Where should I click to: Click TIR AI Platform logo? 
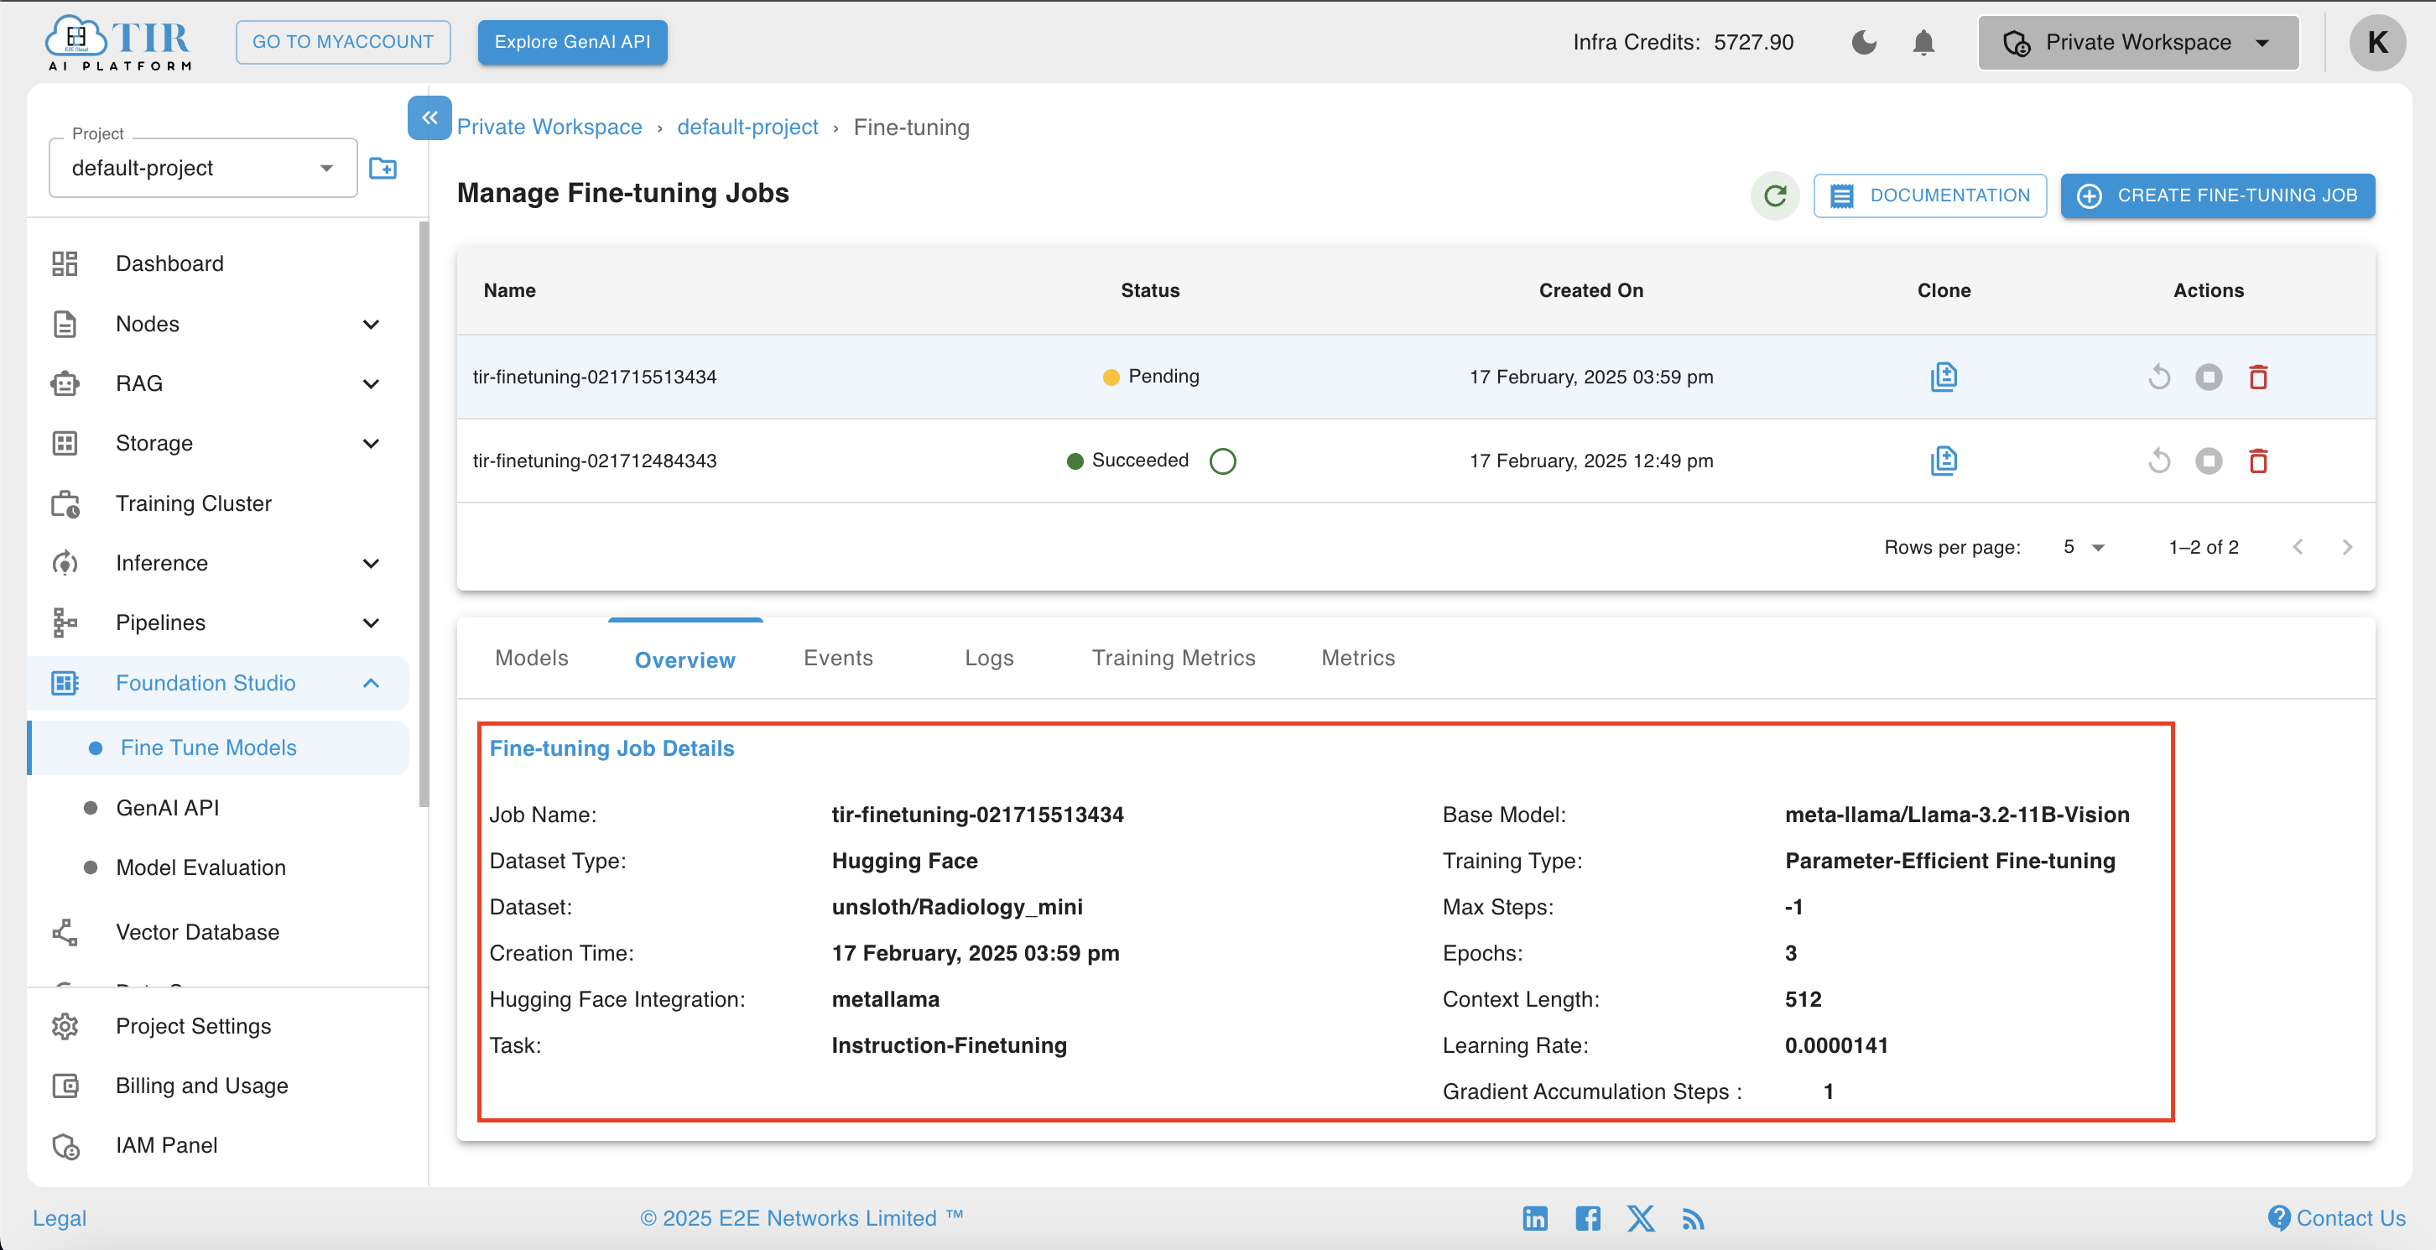point(118,43)
